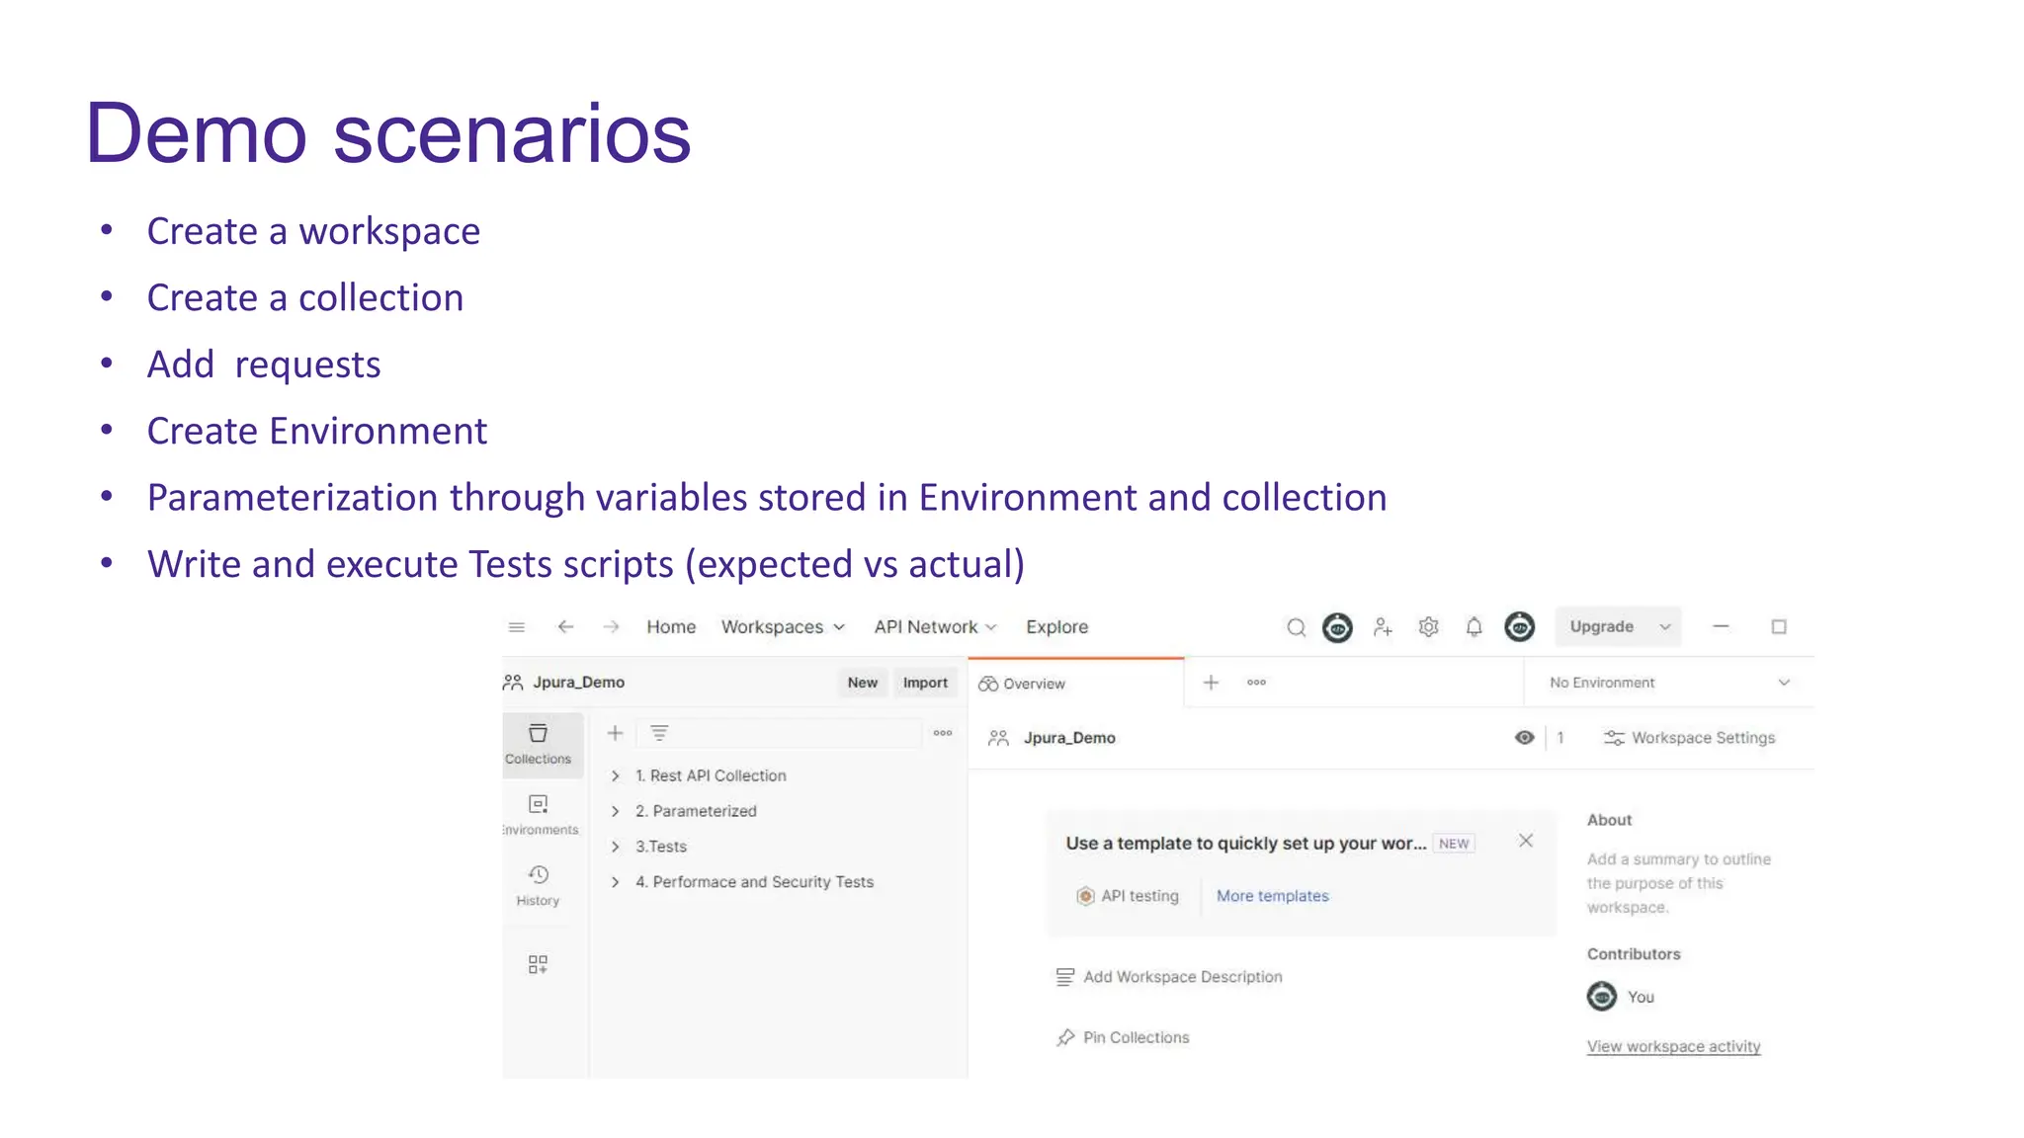Click the NEW badge on template banner
Viewport: 2024px width, 1138px height.
click(1454, 844)
